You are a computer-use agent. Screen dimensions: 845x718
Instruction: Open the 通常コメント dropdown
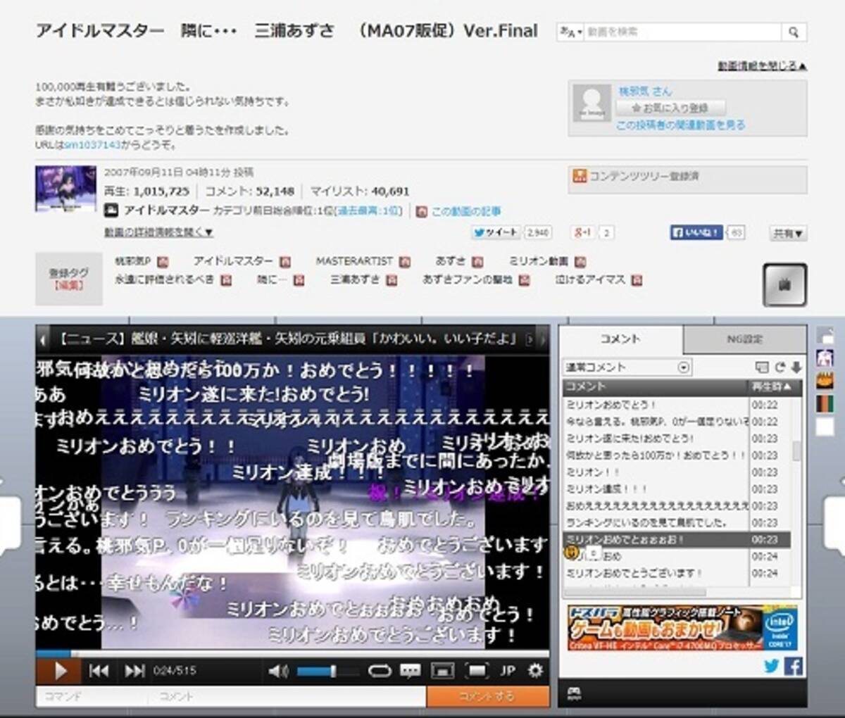627,367
